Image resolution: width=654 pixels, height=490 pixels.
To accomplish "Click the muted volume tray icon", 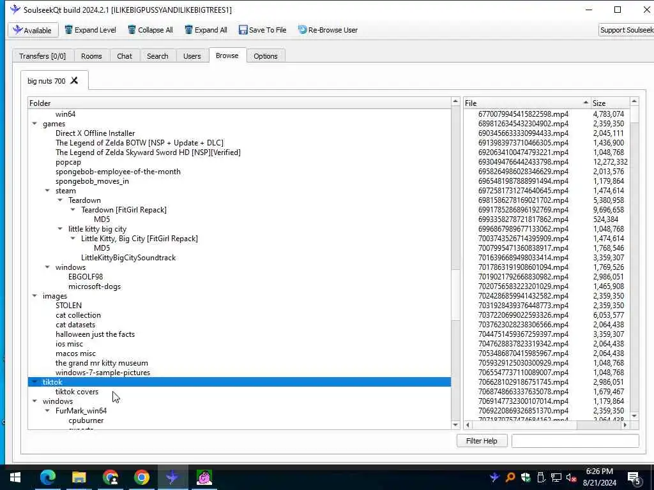I will click(x=572, y=477).
